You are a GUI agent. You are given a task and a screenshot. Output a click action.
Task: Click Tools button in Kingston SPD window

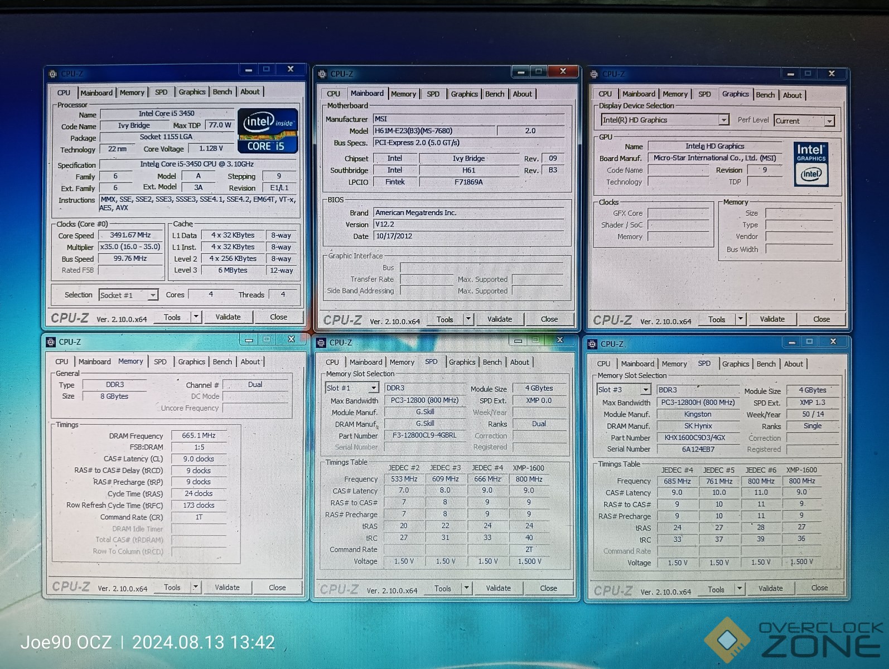tap(716, 589)
